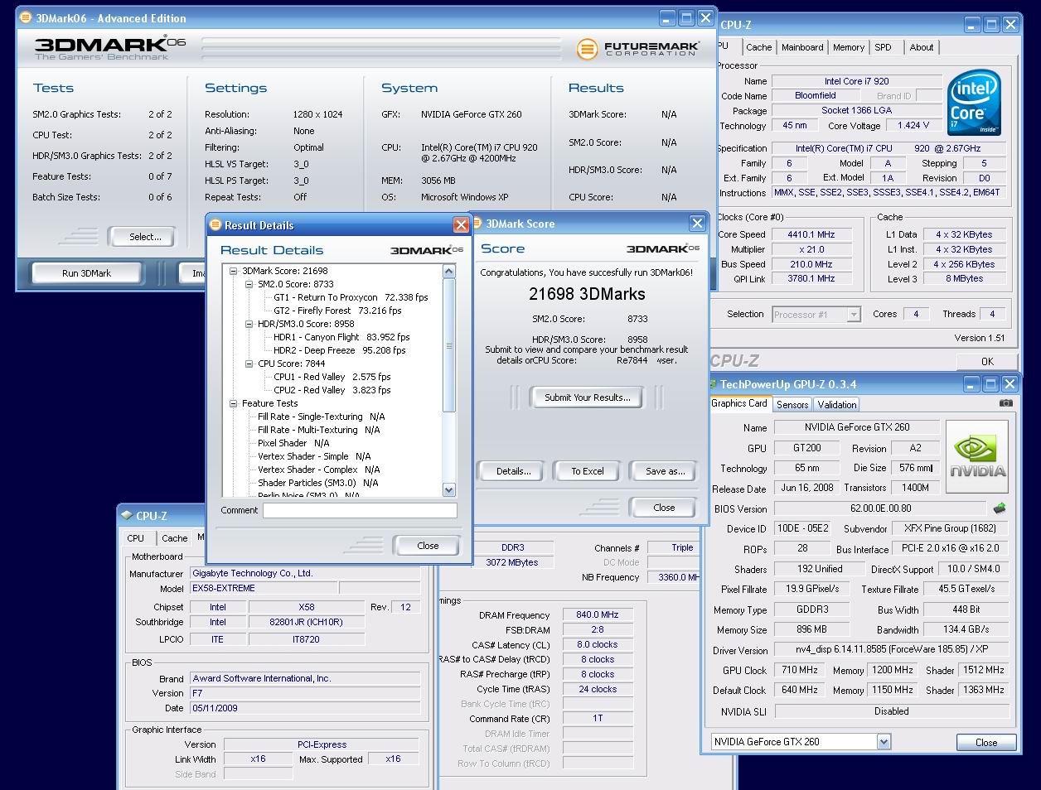1041x790 pixels.
Task: Open the Mainboard tab in top CPU-Z
Action: click(x=802, y=47)
